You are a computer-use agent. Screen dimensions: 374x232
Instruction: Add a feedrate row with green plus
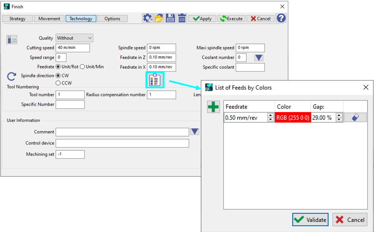[x=213, y=107]
